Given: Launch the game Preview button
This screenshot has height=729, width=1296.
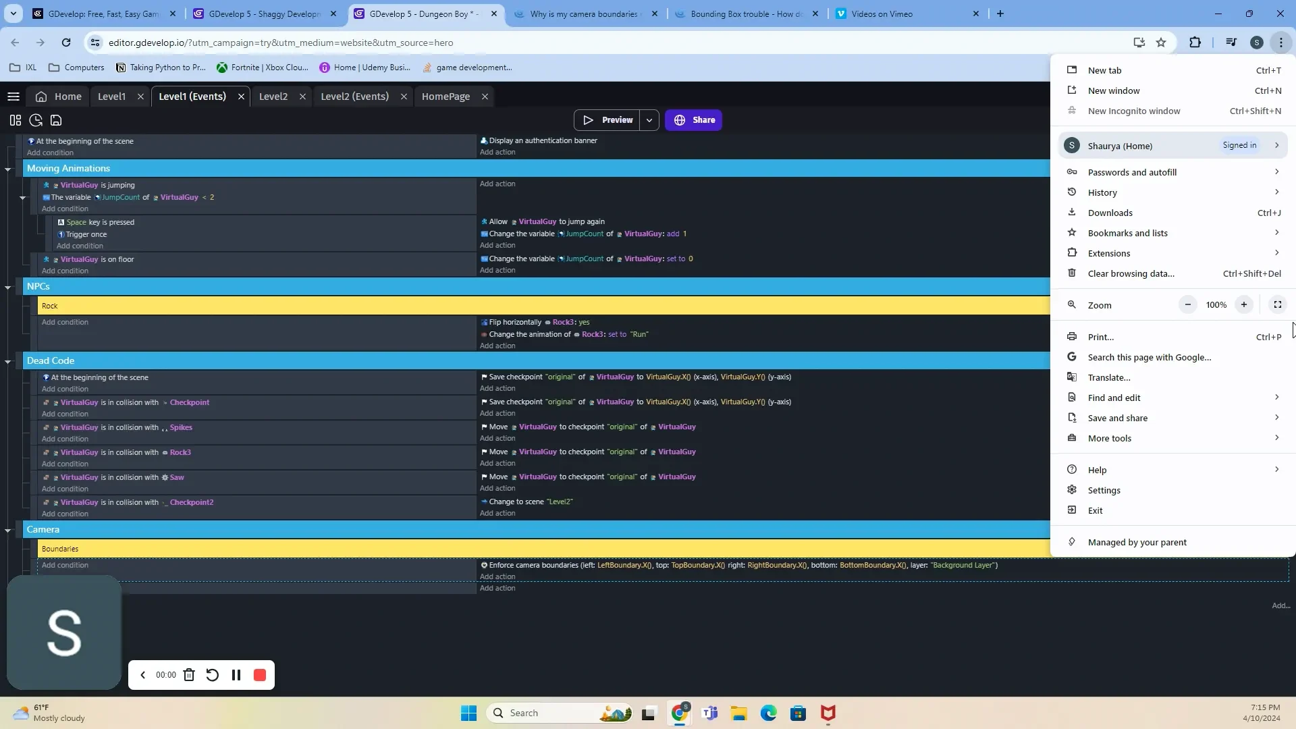Looking at the screenshot, I should point(607,120).
